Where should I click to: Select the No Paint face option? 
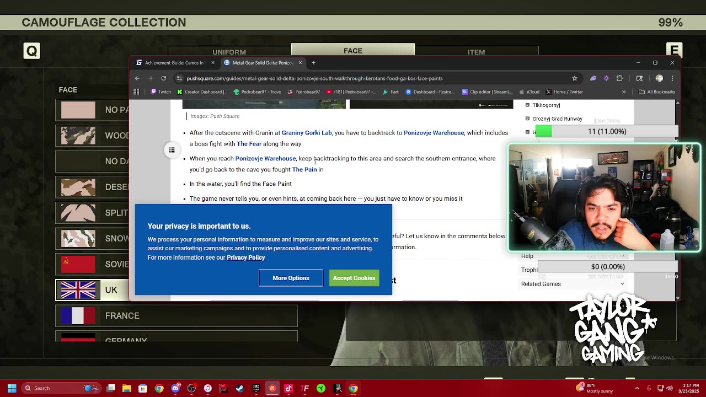click(92, 110)
